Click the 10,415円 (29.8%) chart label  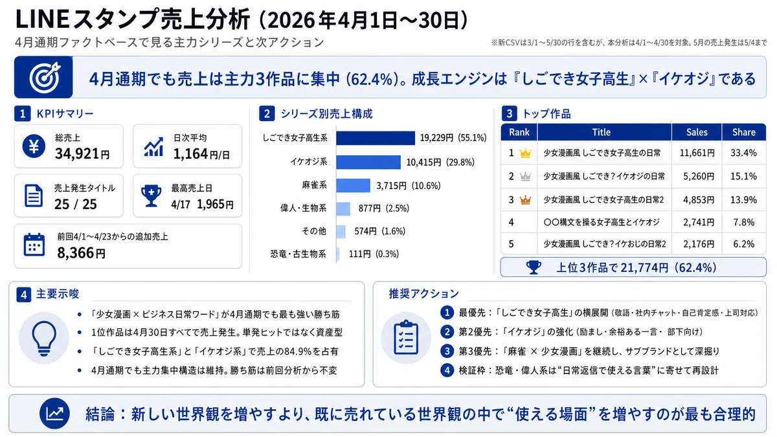pyautogui.click(x=440, y=162)
